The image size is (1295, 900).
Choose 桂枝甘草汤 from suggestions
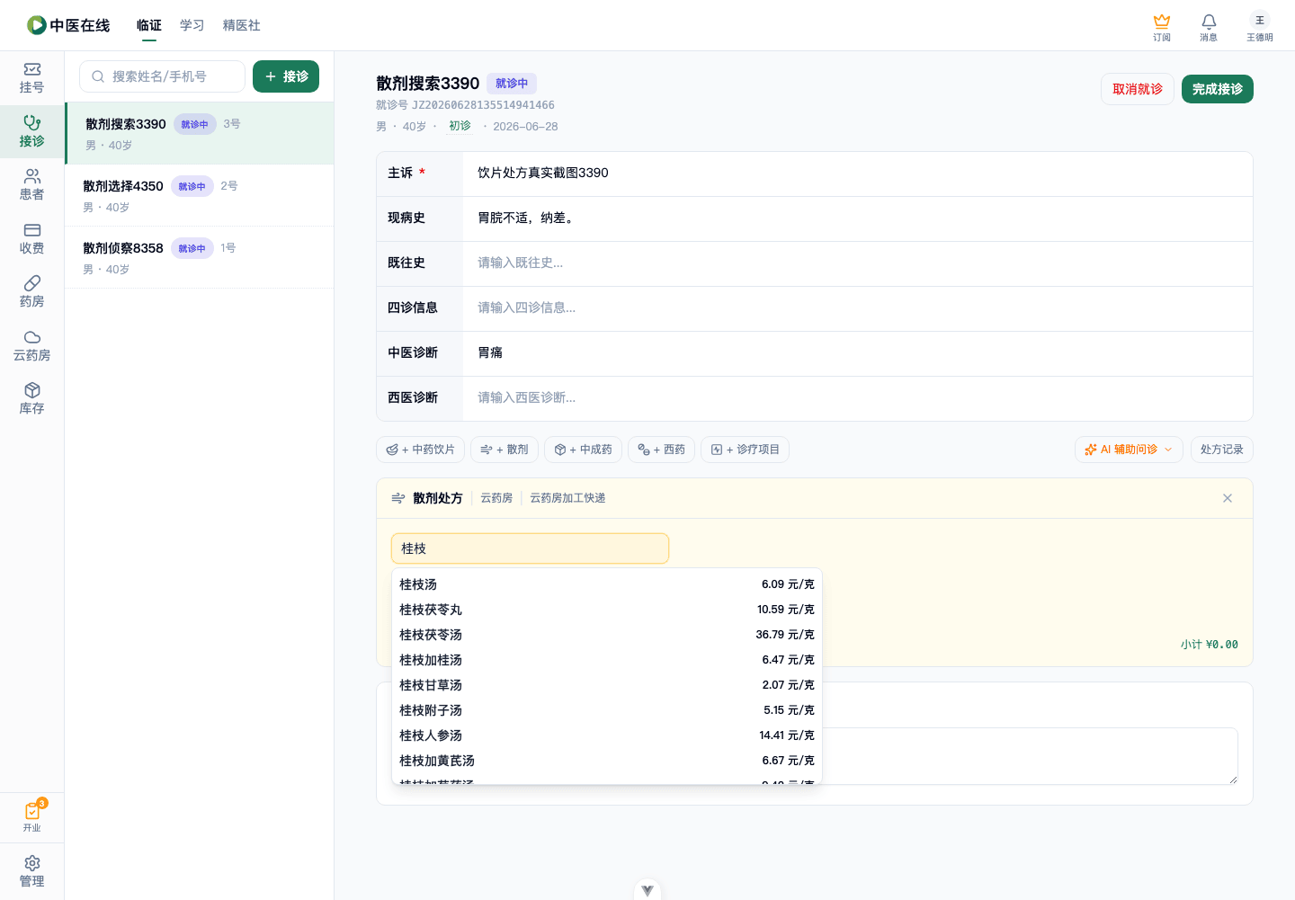(607, 685)
